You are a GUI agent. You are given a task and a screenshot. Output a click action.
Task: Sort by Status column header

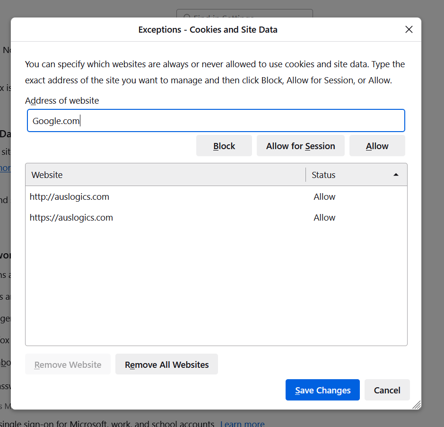click(357, 175)
